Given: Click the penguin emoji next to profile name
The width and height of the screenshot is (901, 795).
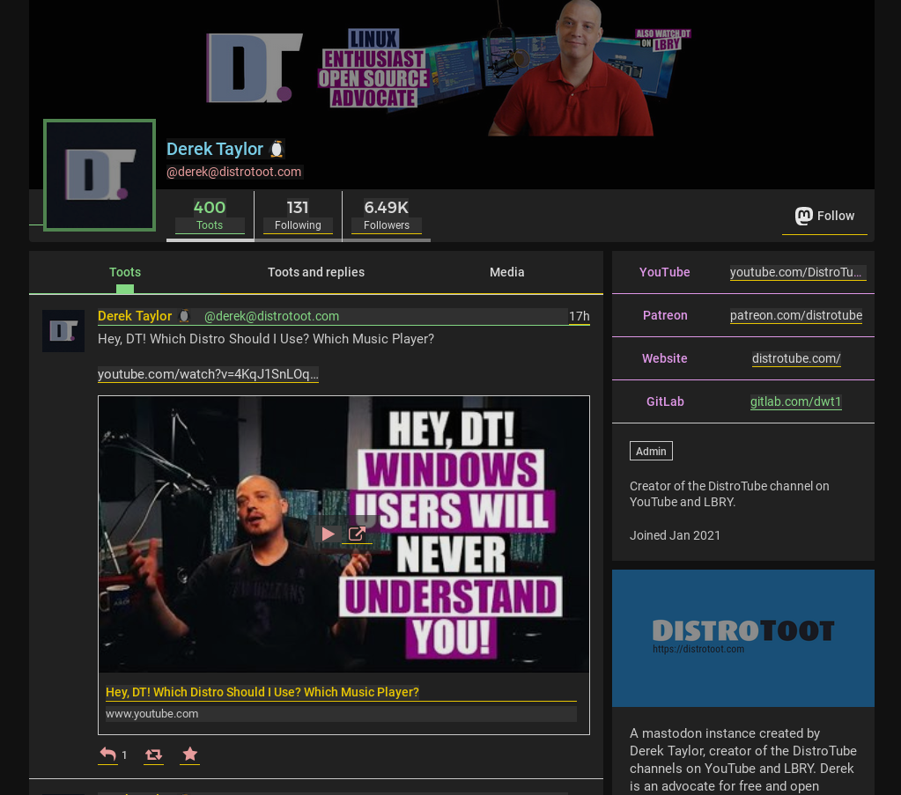Looking at the screenshot, I should tap(277, 150).
